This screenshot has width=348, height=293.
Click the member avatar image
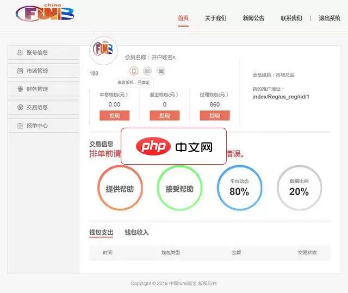103,50
